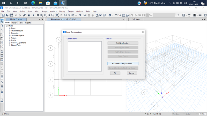Click the Move Up in List arrow icon

[89, 15]
